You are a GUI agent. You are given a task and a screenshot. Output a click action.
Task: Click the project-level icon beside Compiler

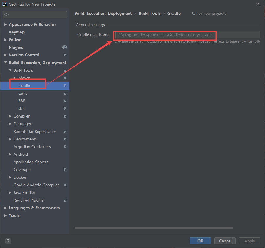(65, 116)
